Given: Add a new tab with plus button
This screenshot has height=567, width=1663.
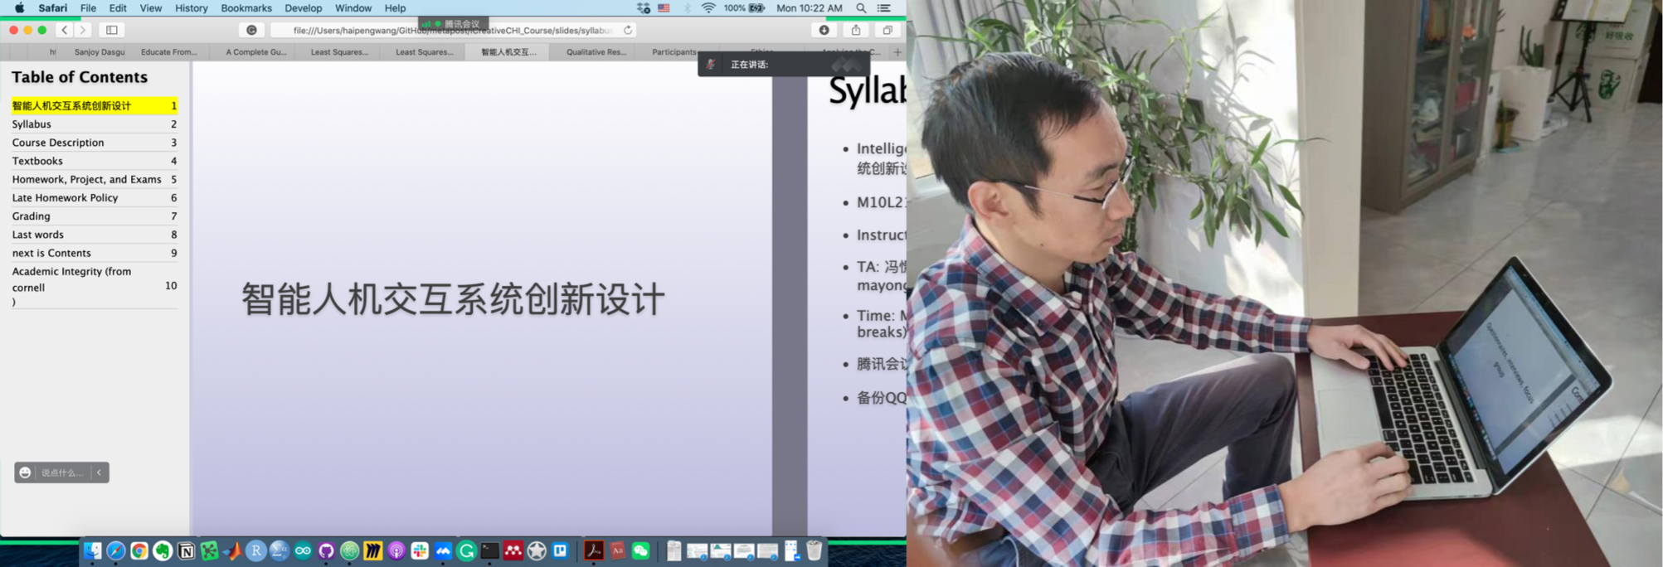Looking at the screenshot, I should (897, 51).
